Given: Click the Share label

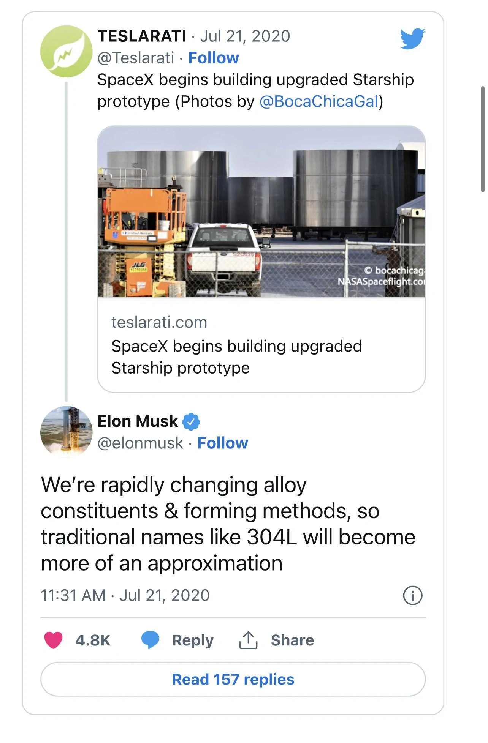Looking at the screenshot, I should tap(292, 640).
